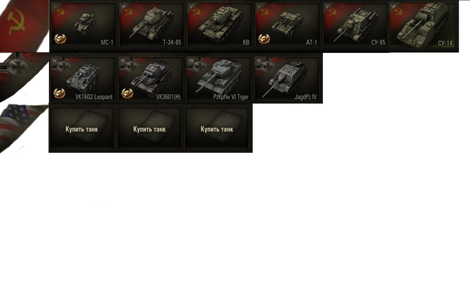Click the first Купить танк slot
Image resolution: width=470 pixels, height=307 pixels.
pos(82,129)
